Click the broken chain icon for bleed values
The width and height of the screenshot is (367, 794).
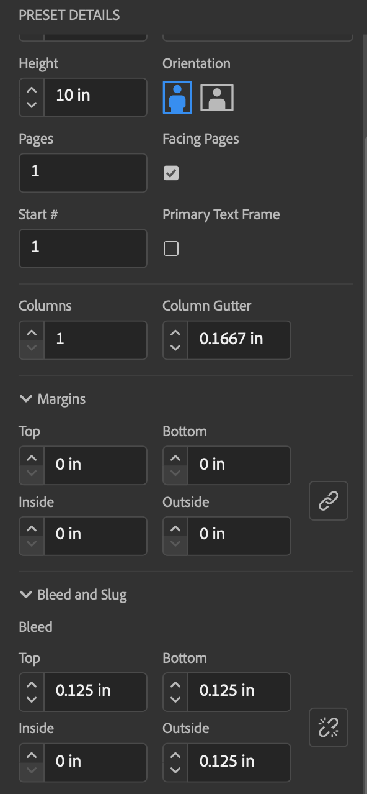pos(328,728)
